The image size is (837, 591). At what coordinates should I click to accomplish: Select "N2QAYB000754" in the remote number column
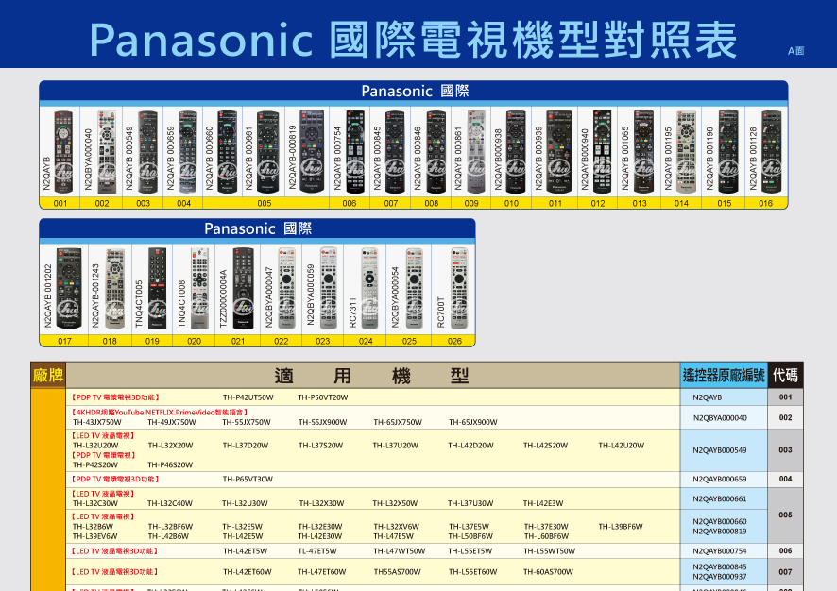[720, 551]
